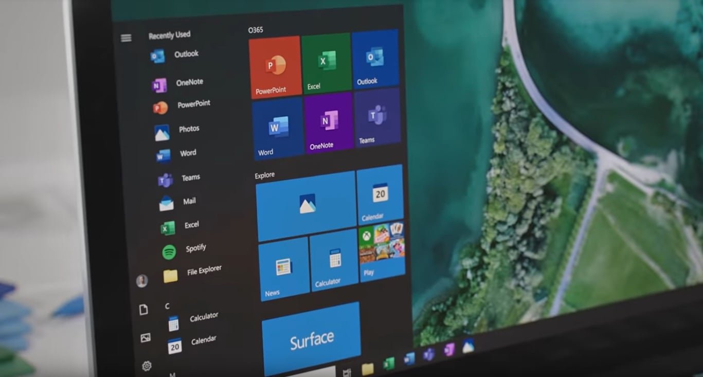
Task: Expand the Start menu hamburger button
Action: tap(126, 38)
